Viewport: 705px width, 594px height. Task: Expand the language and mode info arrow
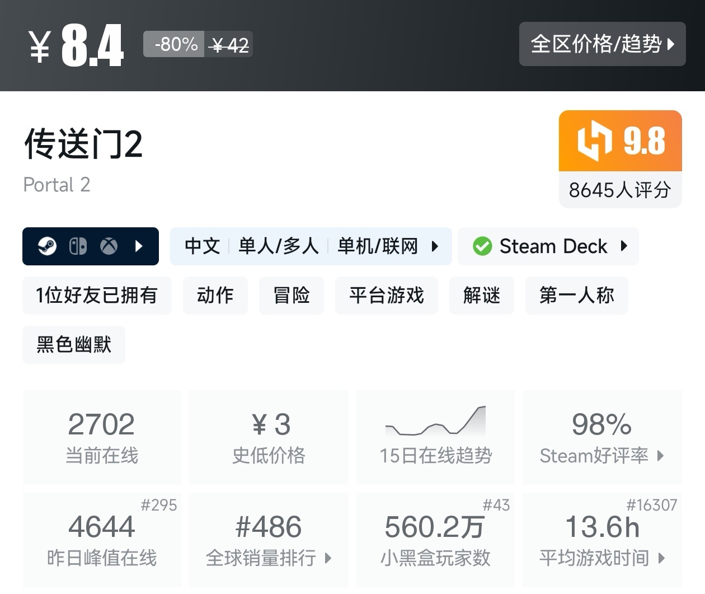pos(435,246)
